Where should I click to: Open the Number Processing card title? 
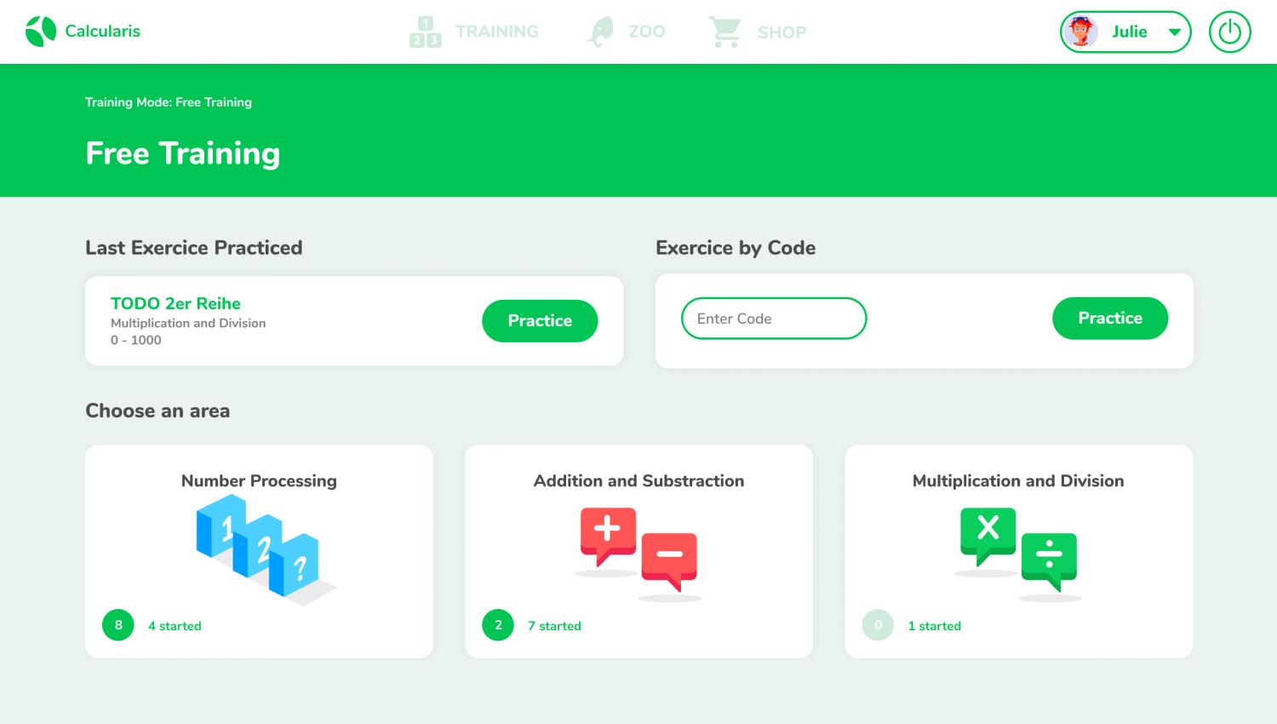click(259, 480)
